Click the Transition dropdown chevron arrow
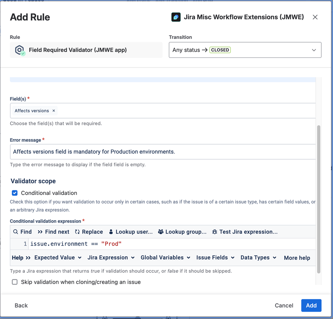 [314, 50]
